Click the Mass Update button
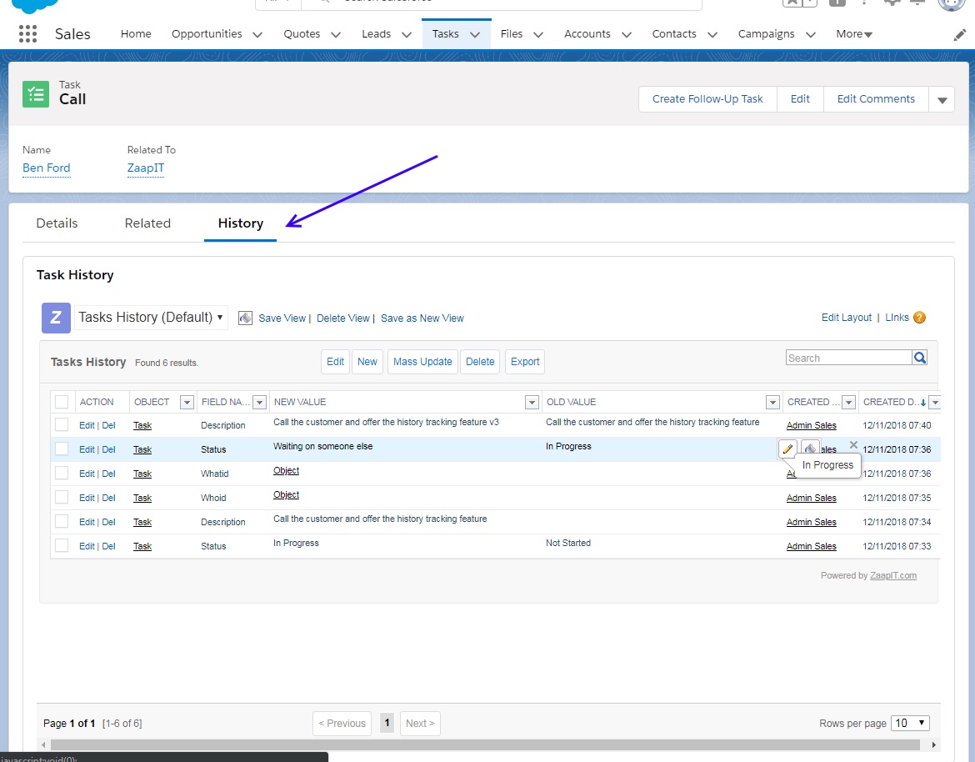 click(x=422, y=361)
